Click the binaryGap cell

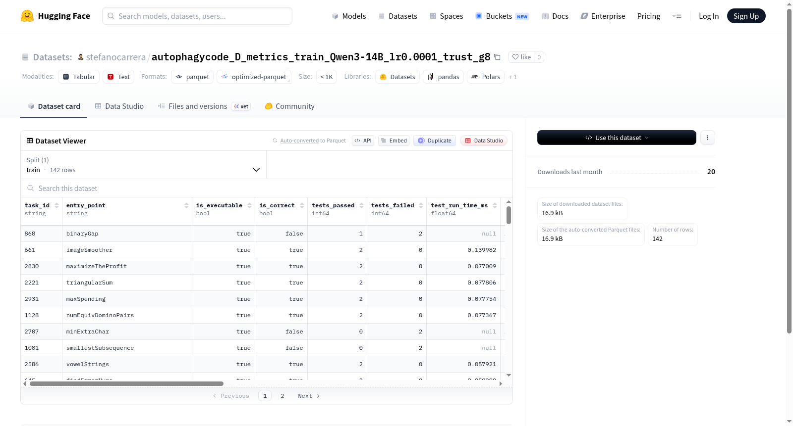point(127,234)
